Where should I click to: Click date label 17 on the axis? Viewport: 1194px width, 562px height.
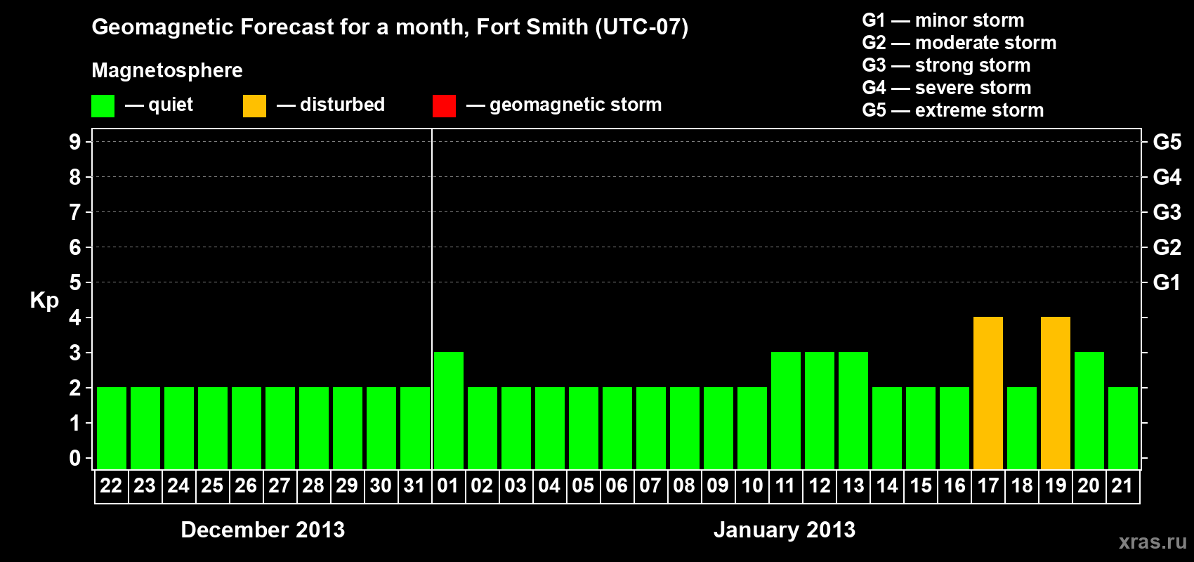coord(988,485)
